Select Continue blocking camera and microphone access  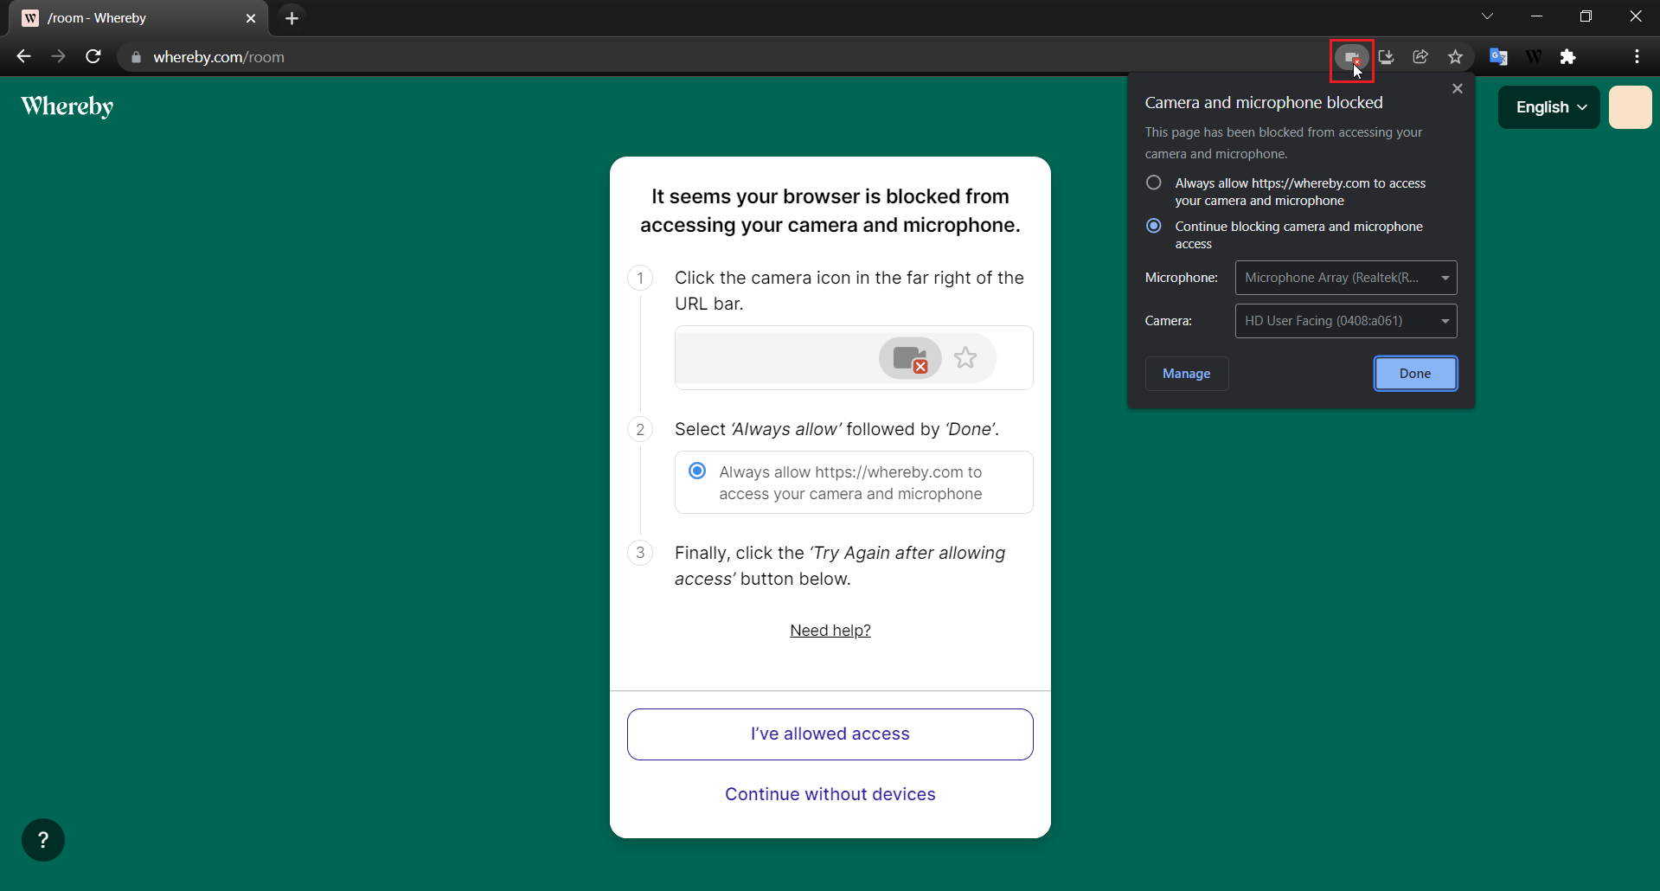tap(1154, 226)
